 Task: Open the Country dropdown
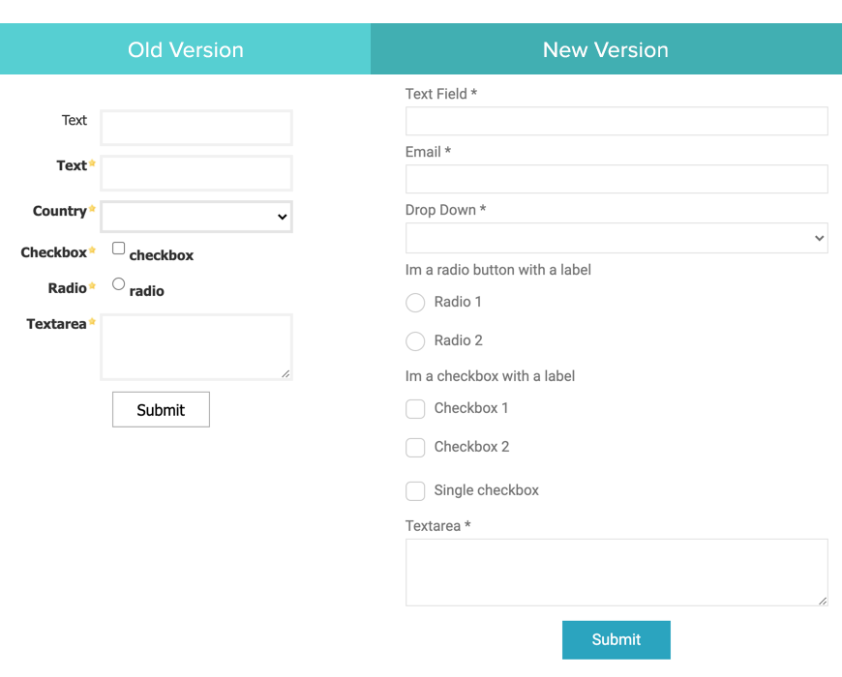coord(196,217)
